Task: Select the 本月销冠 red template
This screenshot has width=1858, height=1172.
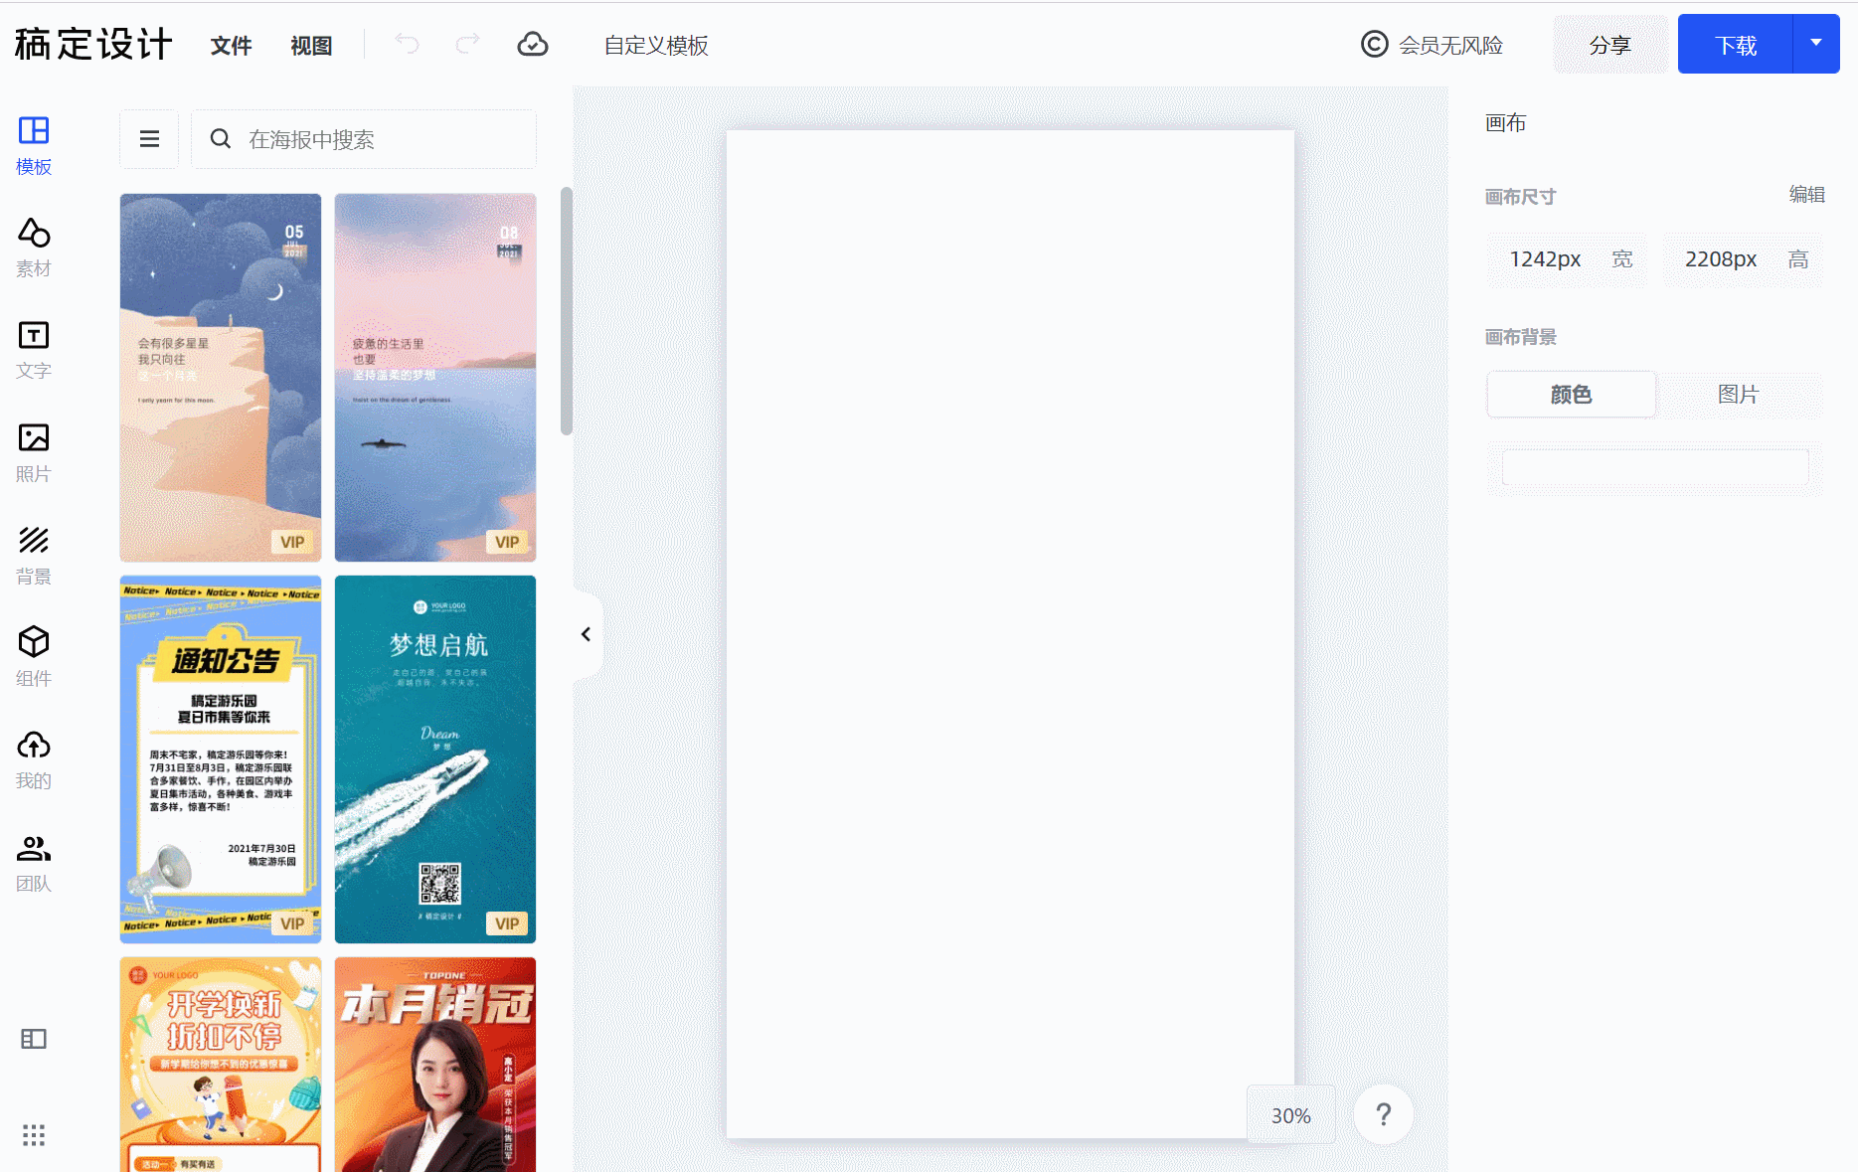Action: coord(435,1065)
